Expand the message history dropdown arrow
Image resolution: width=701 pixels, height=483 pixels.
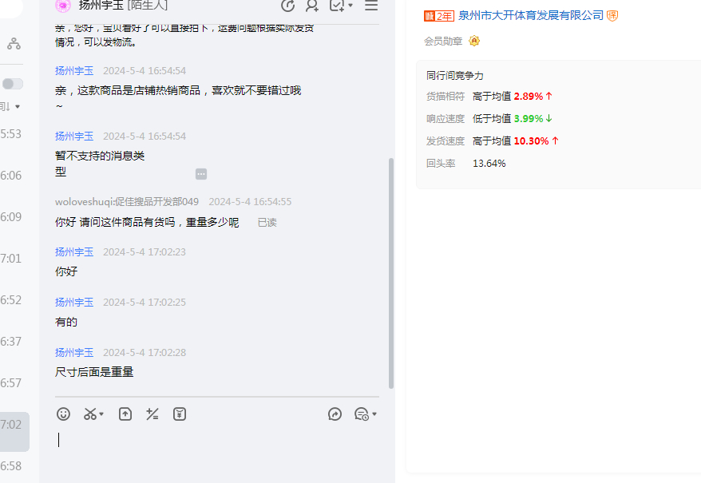point(374,414)
